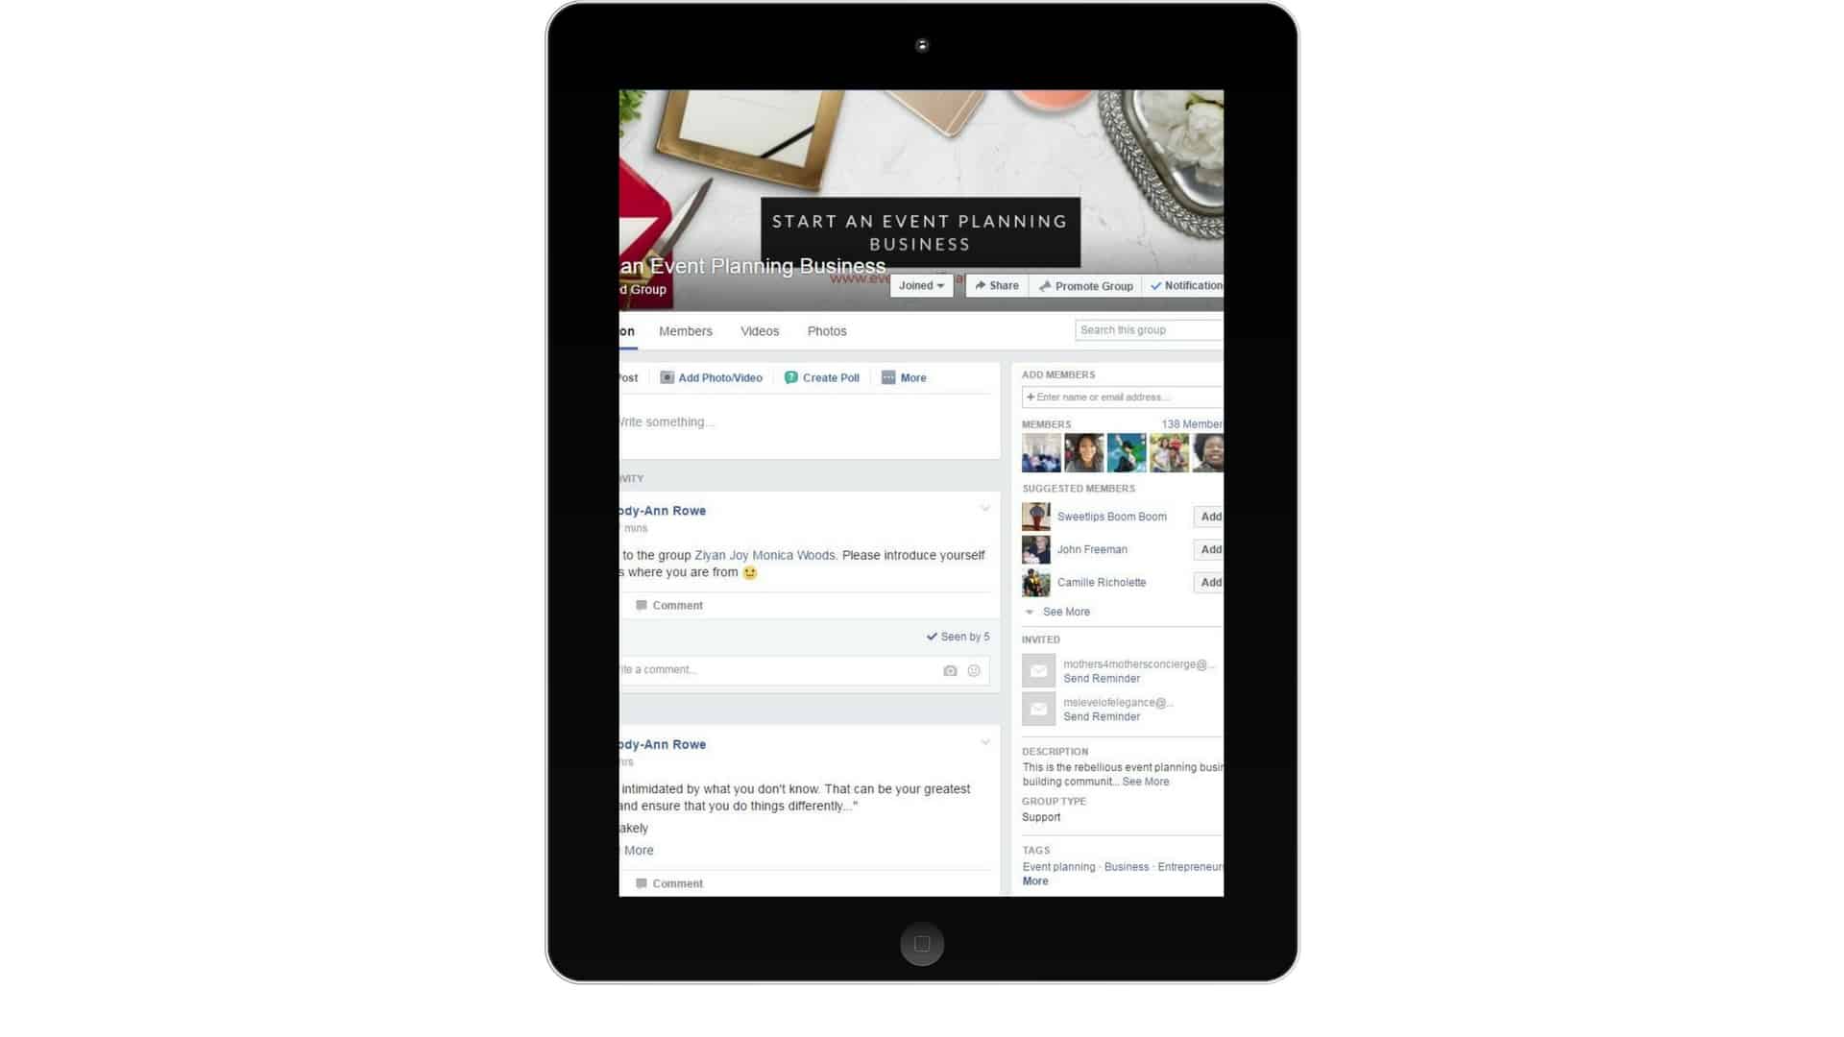Click the camera icon in comment field

tap(950, 668)
